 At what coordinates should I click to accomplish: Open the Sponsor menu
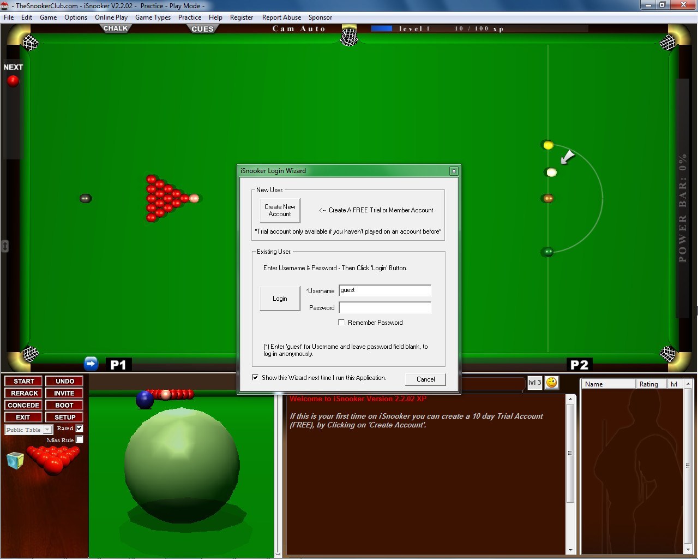320,17
